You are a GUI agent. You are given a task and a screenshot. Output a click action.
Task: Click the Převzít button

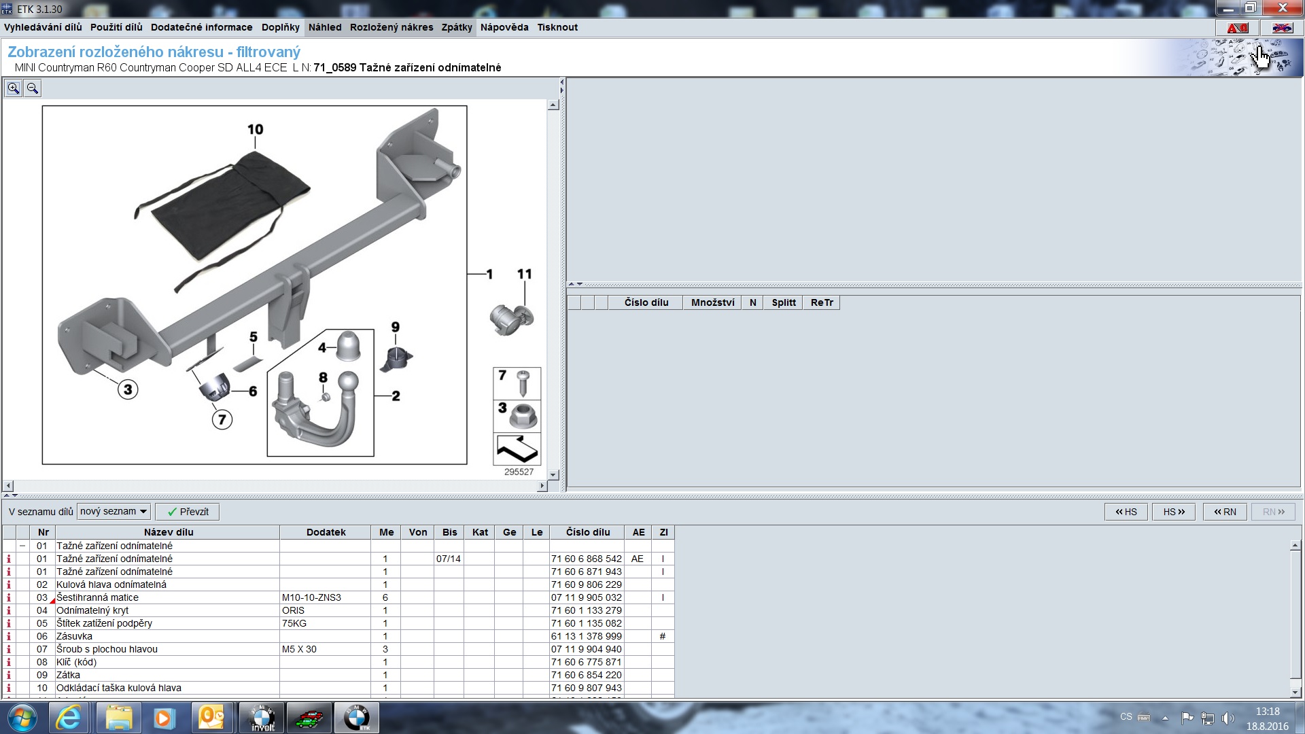[x=188, y=512]
